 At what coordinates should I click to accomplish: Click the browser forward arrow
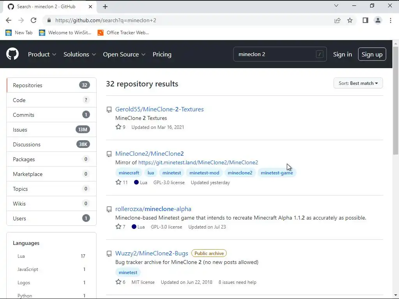tap(21, 20)
